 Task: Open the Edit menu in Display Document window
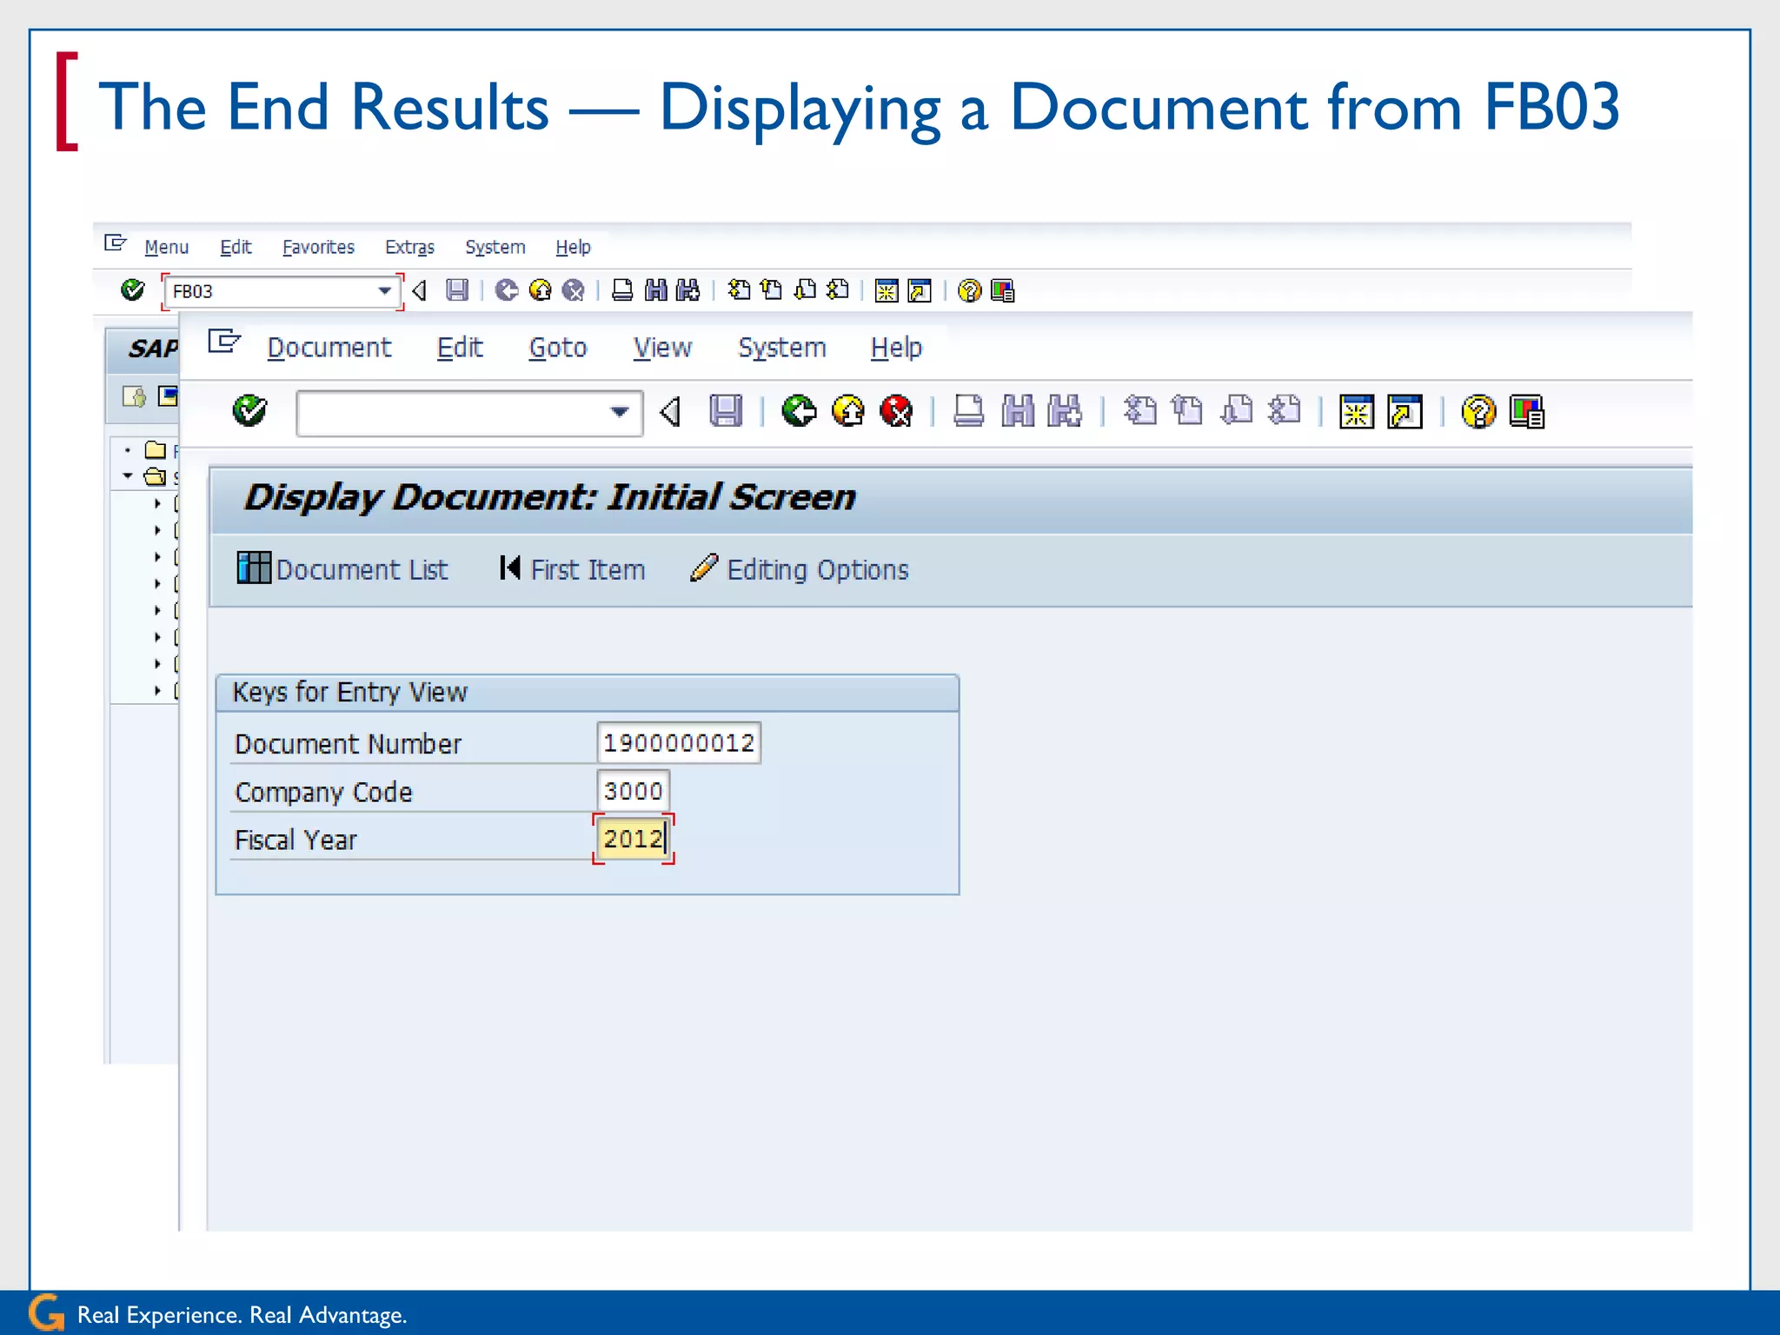pos(459,348)
